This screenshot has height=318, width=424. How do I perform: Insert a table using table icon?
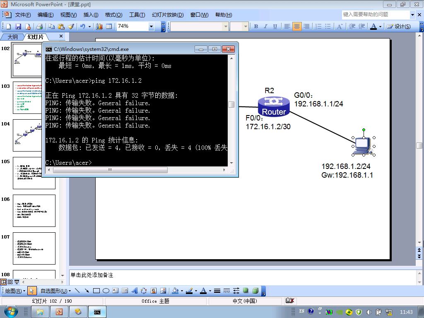point(109,26)
